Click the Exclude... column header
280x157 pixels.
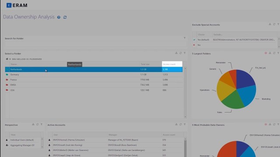[218, 34]
